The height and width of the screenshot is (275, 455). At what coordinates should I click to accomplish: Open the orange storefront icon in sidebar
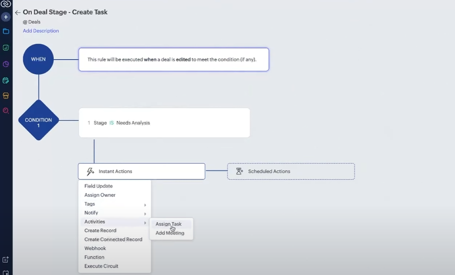coord(6,95)
